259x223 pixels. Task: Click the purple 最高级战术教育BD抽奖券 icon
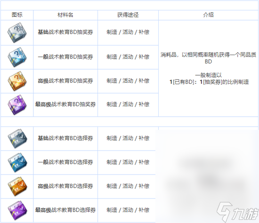coord(17,104)
